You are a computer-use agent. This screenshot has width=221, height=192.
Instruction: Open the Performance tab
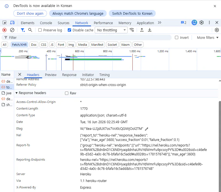pyautogui.click(x=103, y=23)
